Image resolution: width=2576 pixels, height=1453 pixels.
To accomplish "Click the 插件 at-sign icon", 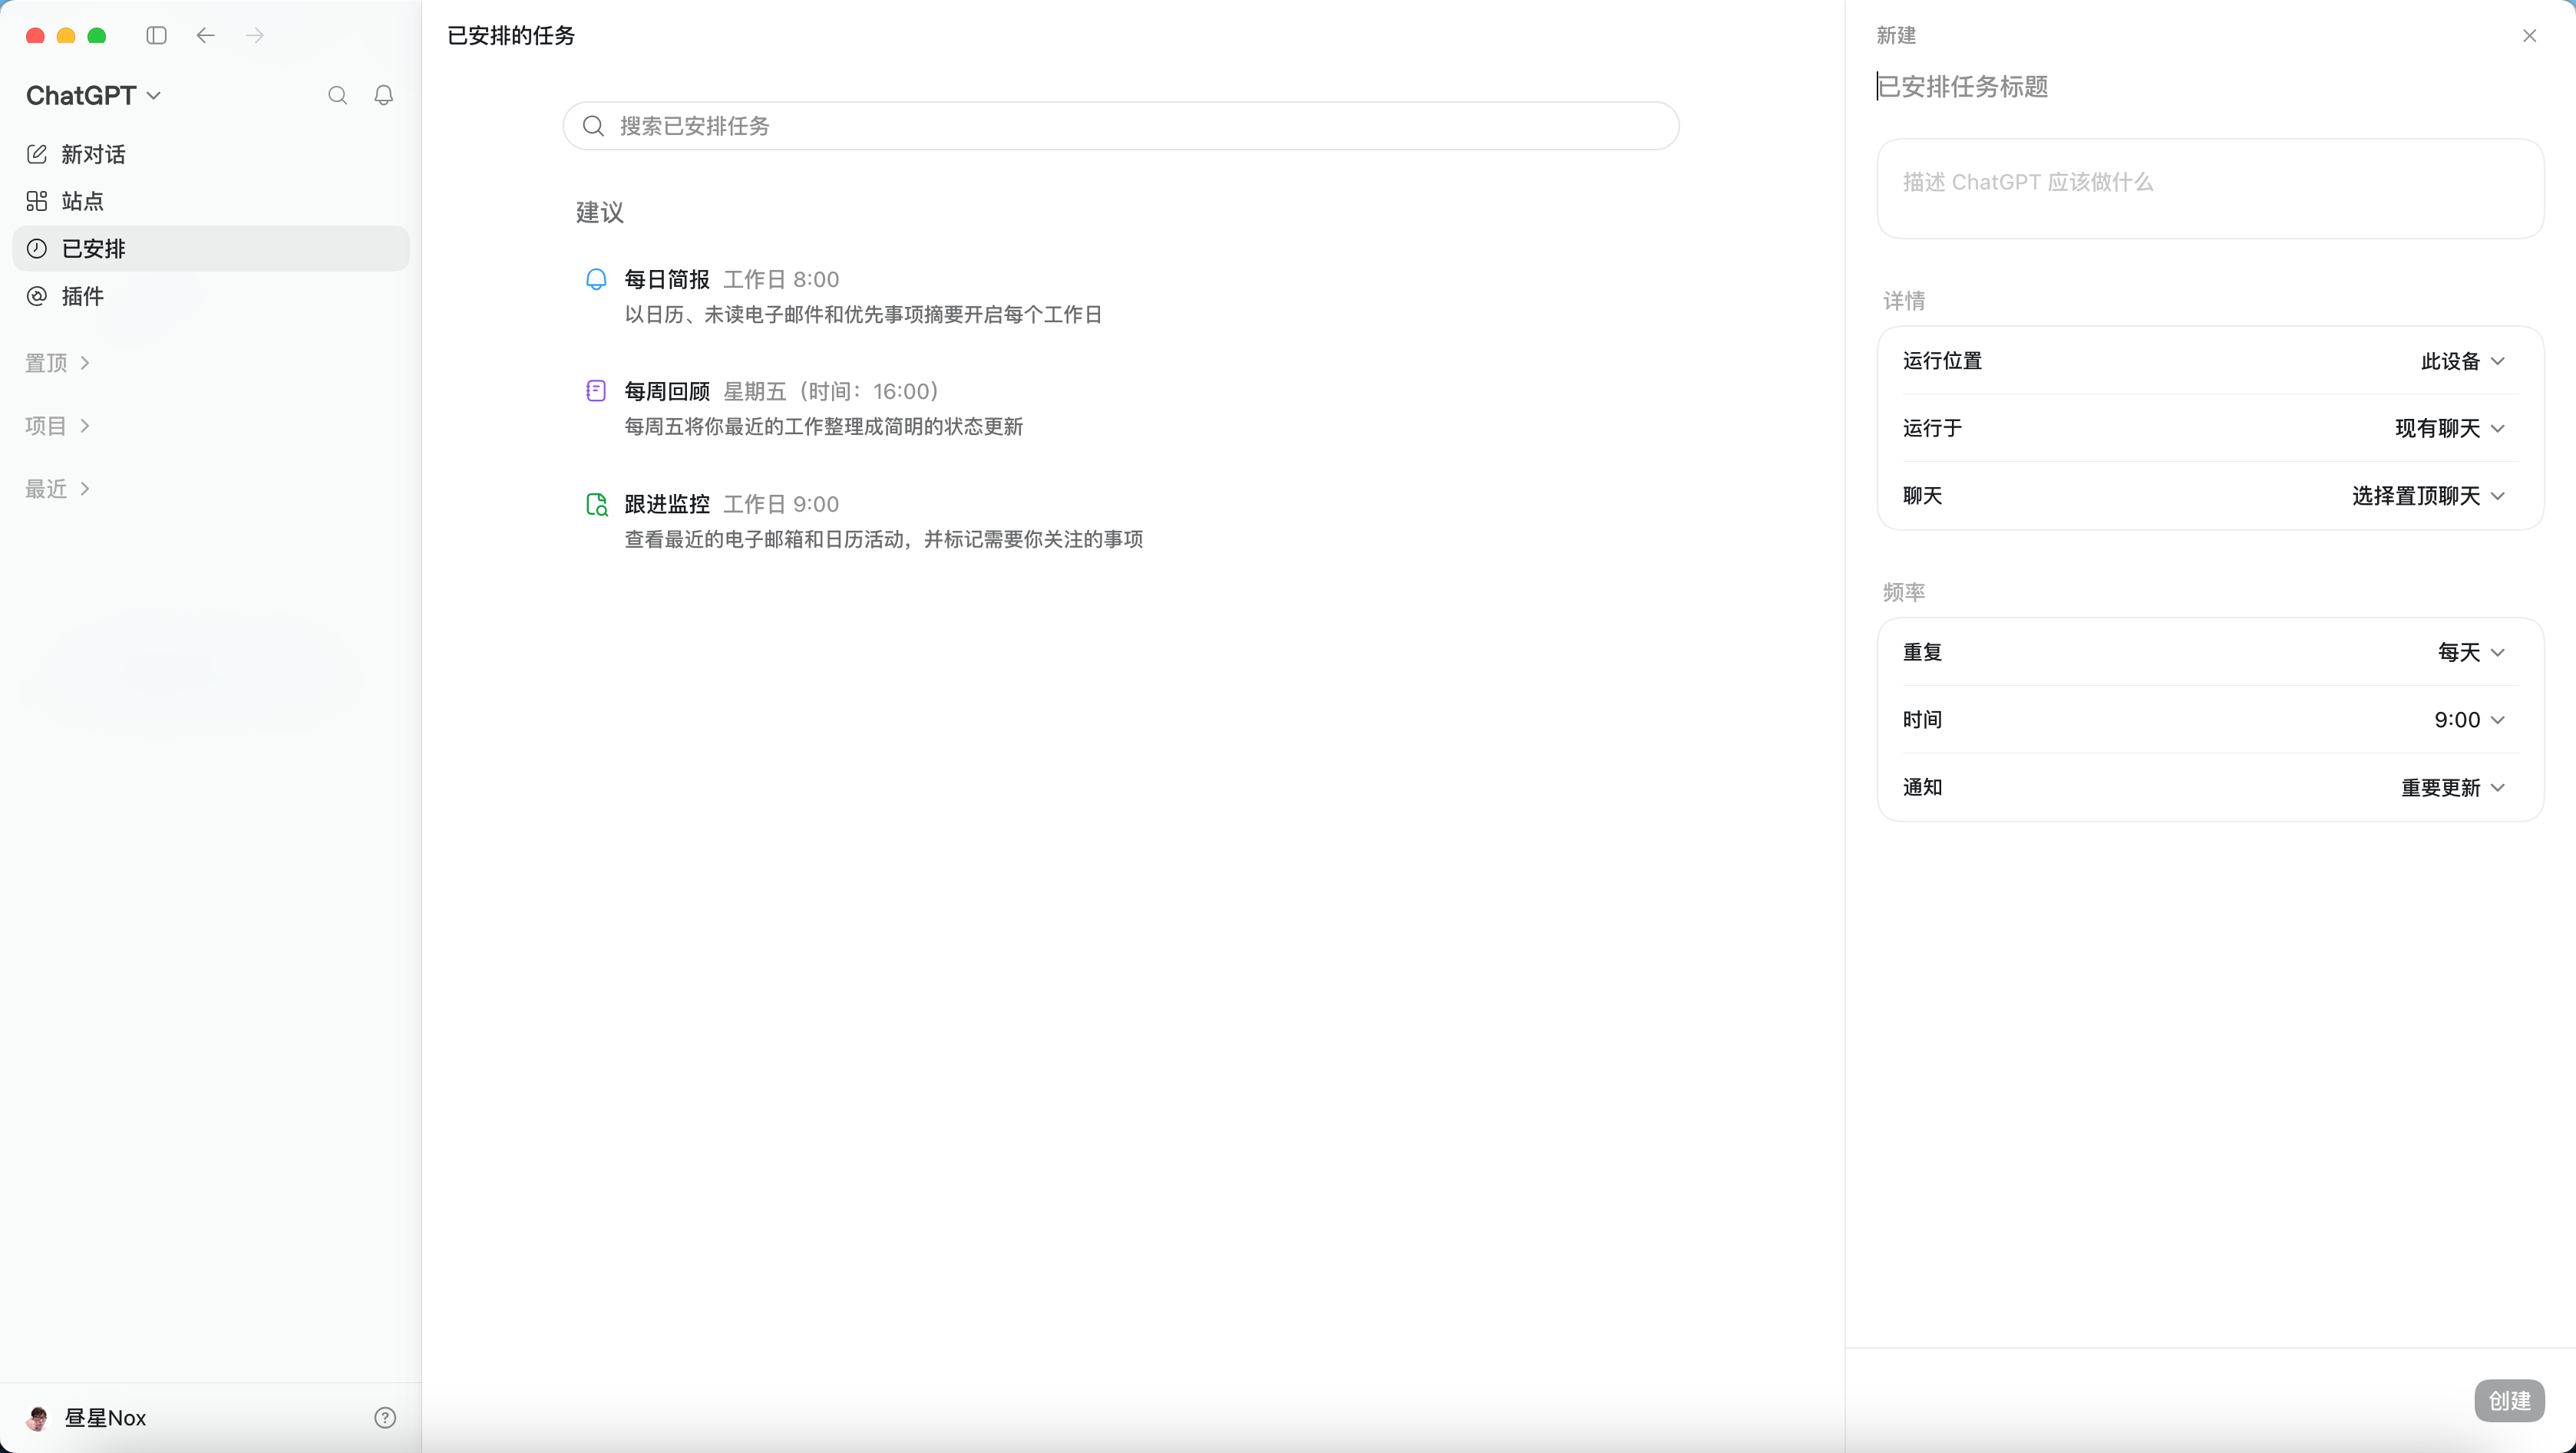I will 37,296.
